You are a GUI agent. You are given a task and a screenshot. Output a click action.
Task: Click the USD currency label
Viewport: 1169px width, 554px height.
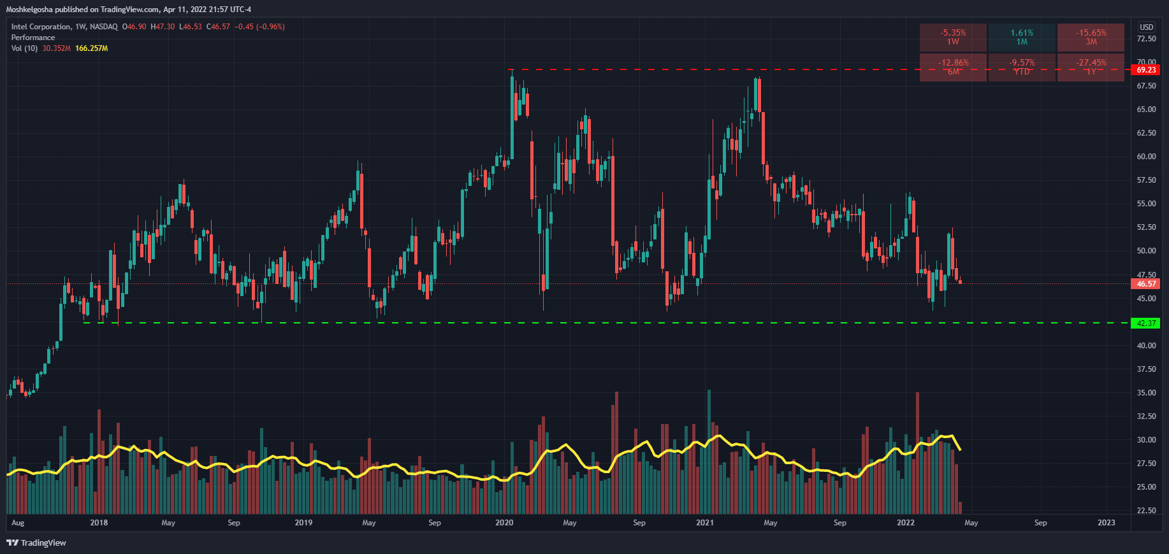tap(1146, 27)
